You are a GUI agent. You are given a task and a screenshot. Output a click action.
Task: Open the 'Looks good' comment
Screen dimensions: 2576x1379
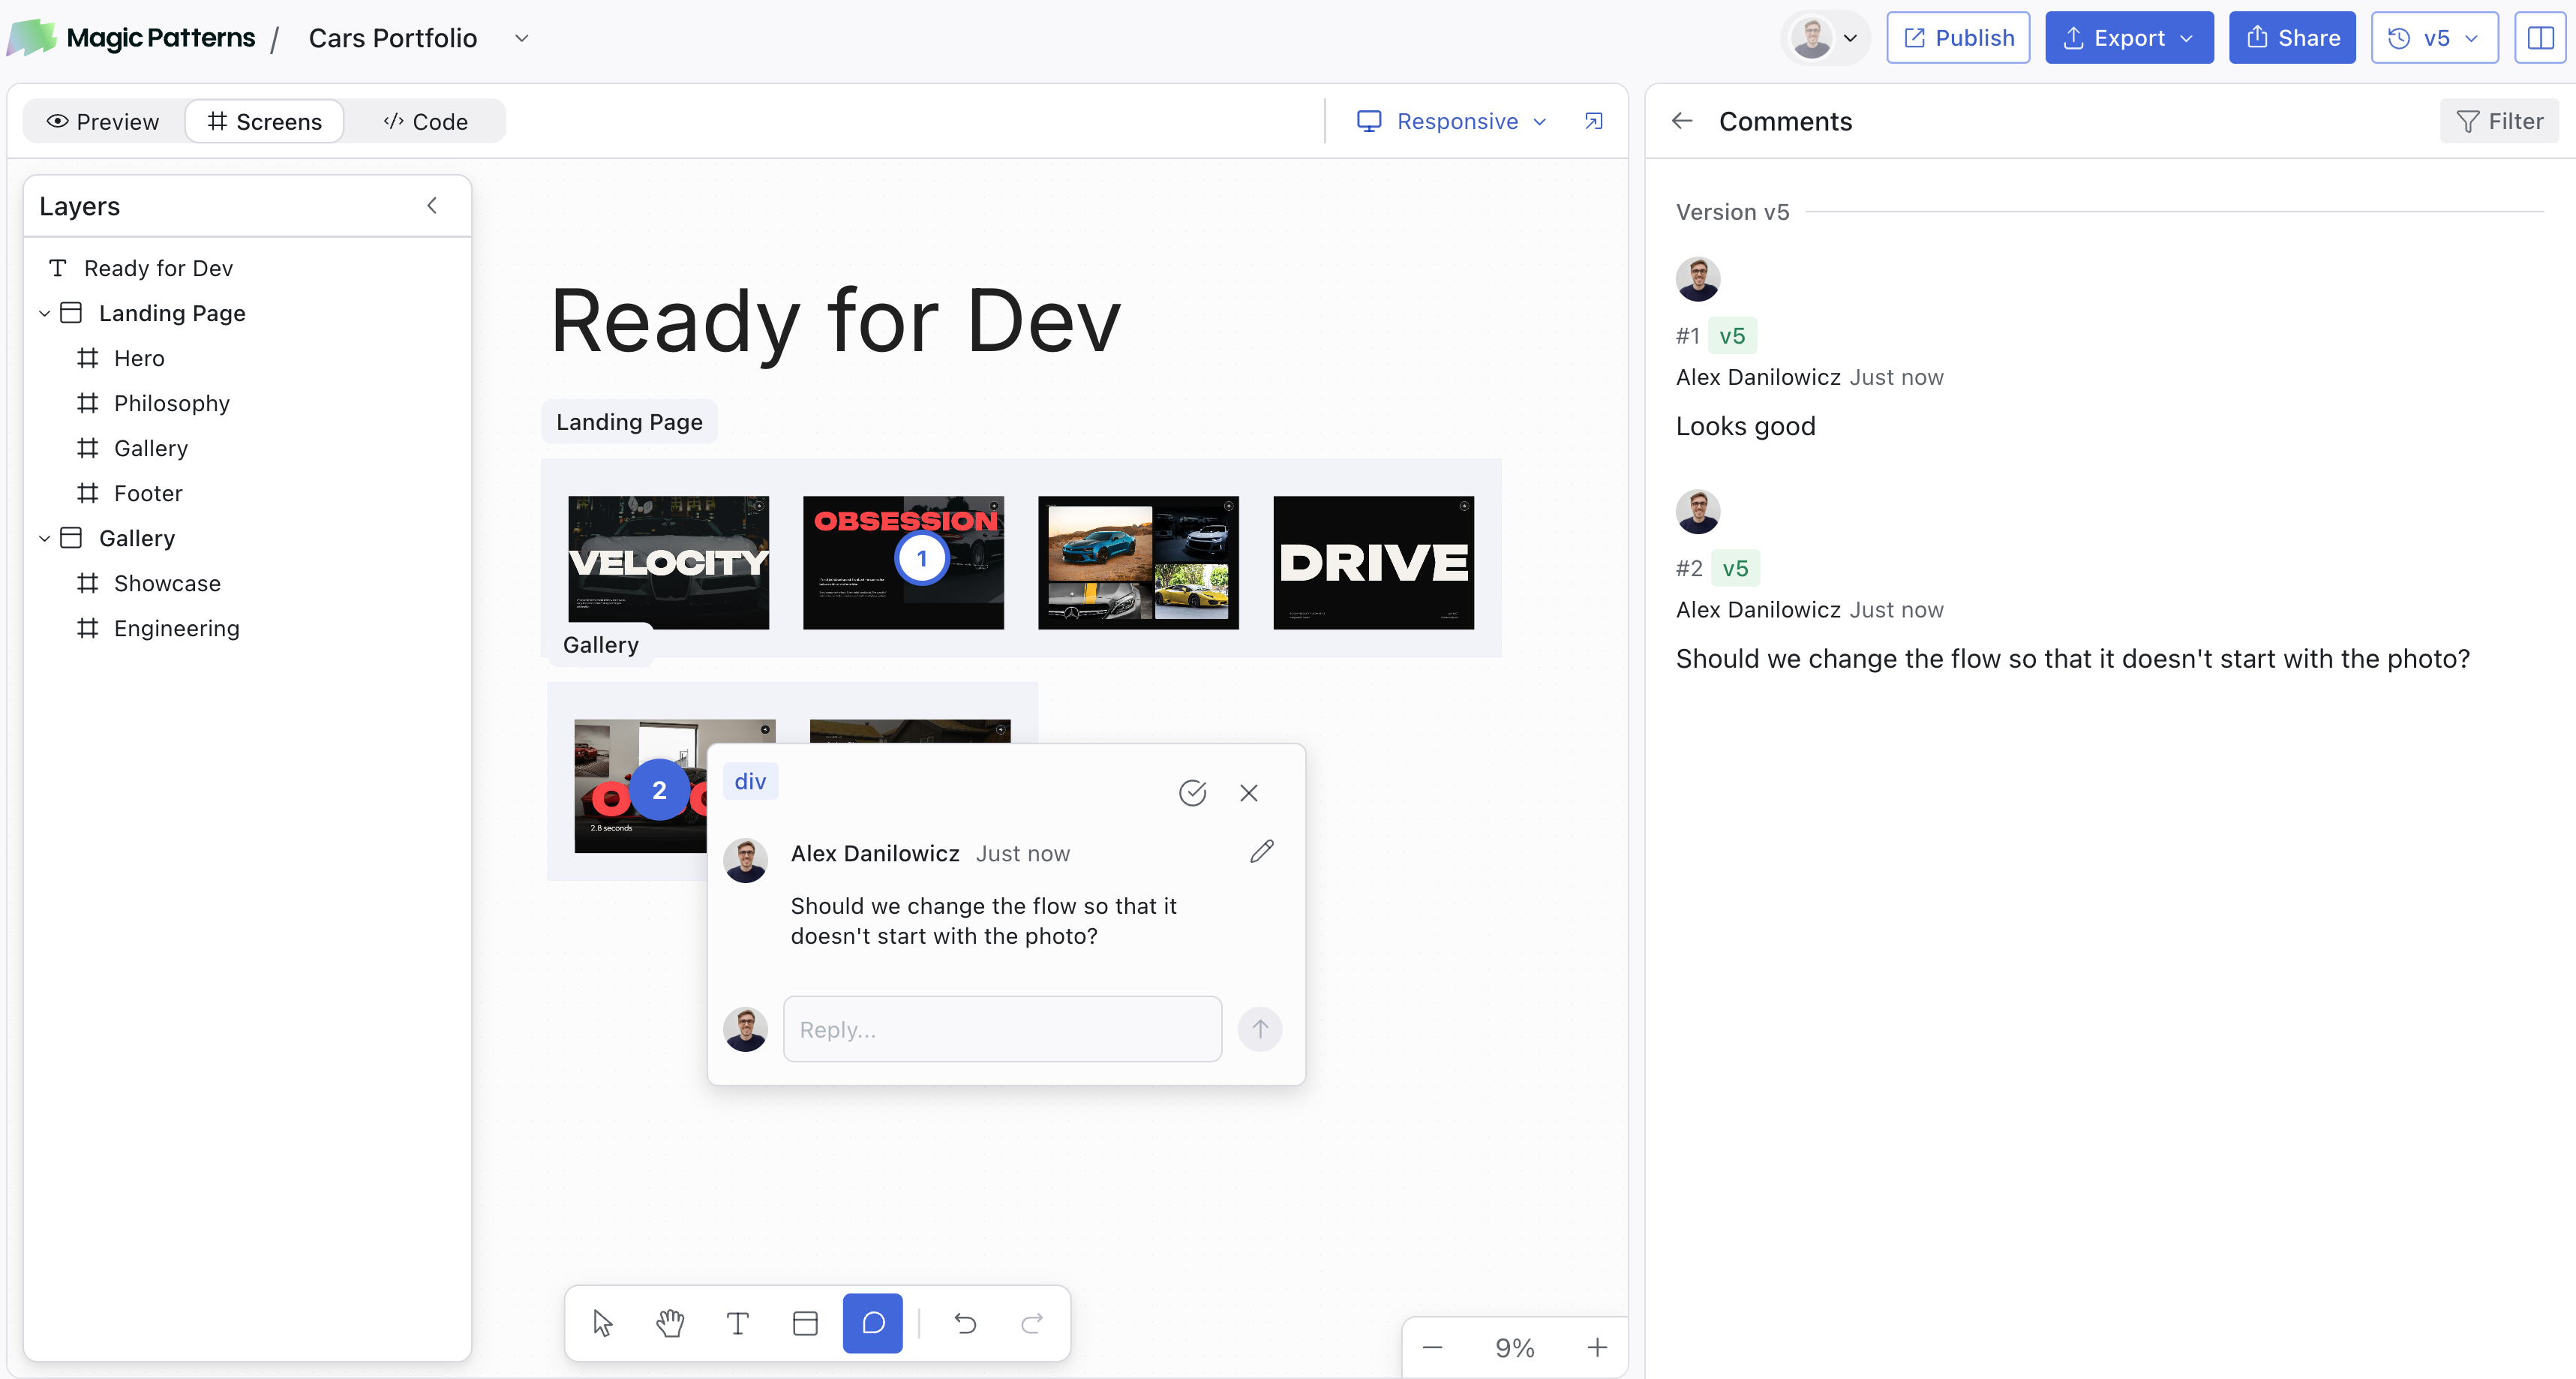point(1745,426)
